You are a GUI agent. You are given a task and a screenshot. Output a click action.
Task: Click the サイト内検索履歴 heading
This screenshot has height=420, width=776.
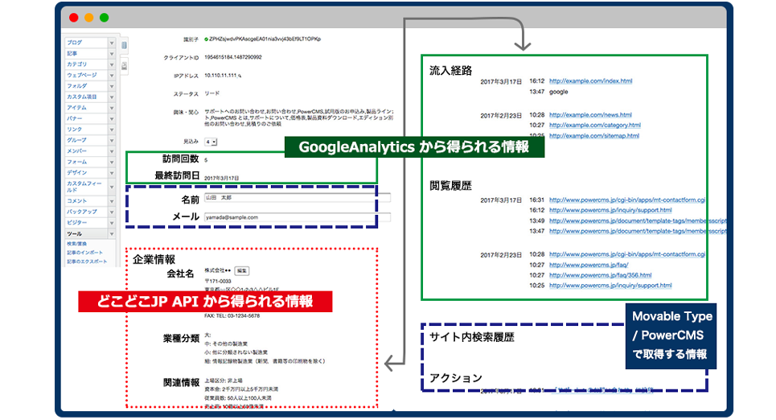pyautogui.click(x=472, y=337)
